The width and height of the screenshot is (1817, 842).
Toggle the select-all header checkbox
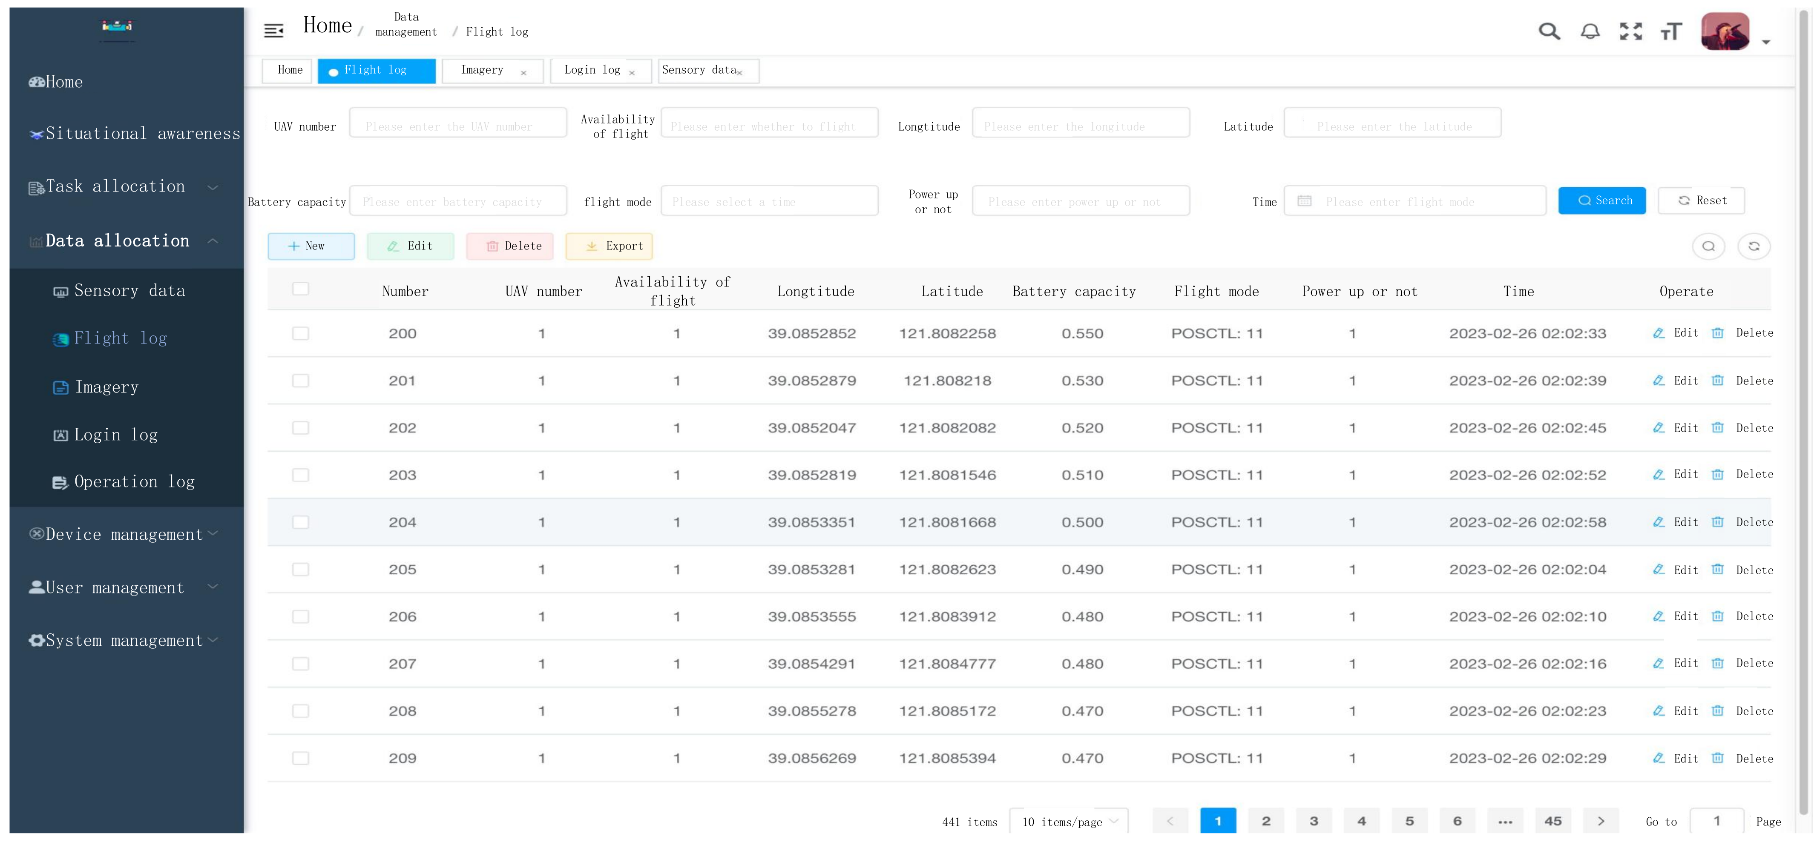[x=300, y=289]
